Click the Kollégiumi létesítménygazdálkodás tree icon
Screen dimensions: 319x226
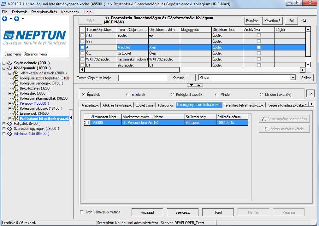[16, 119]
